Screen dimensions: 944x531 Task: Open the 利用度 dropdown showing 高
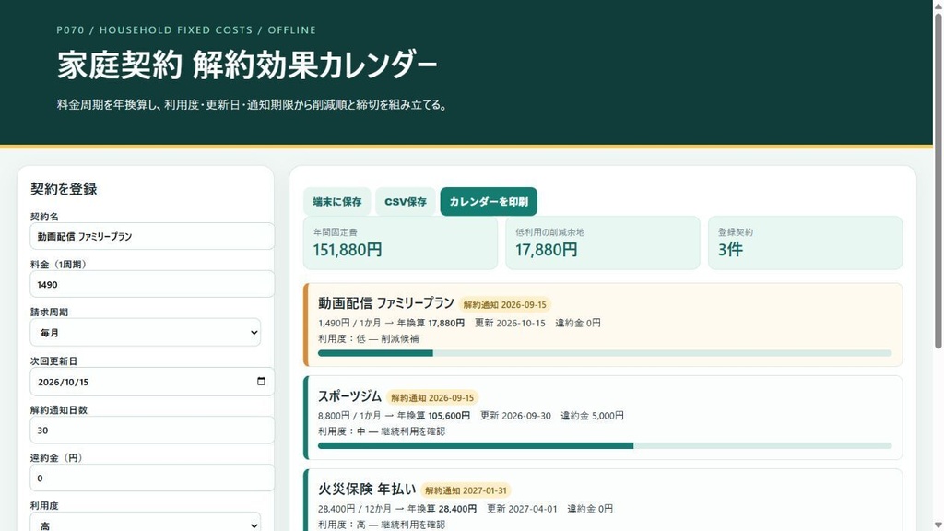pyautogui.click(x=145, y=523)
